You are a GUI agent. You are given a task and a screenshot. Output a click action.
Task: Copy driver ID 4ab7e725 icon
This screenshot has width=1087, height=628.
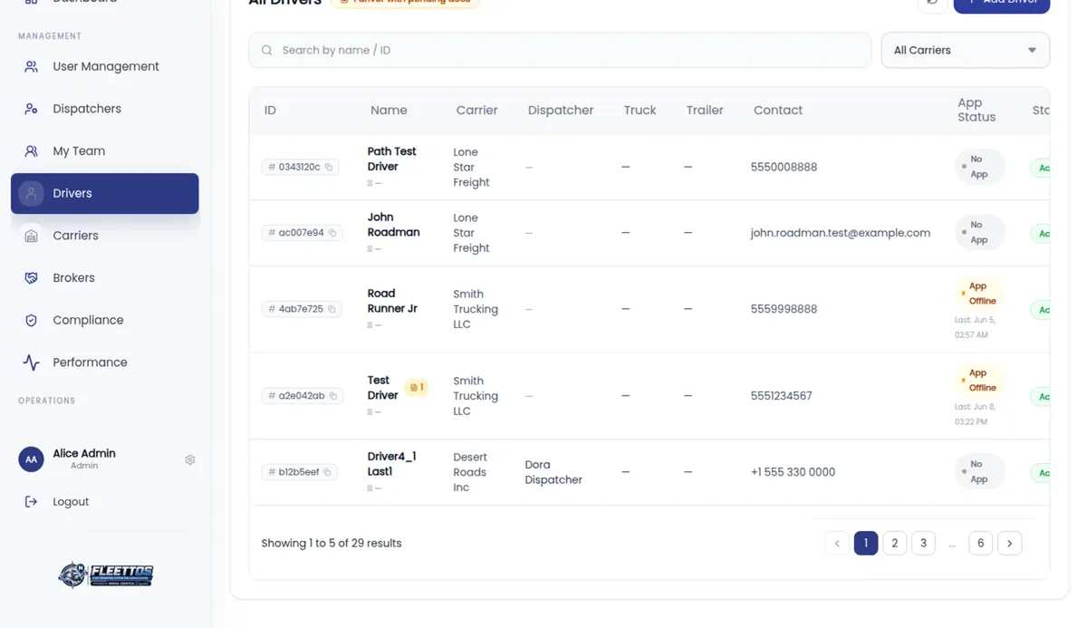pos(332,309)
